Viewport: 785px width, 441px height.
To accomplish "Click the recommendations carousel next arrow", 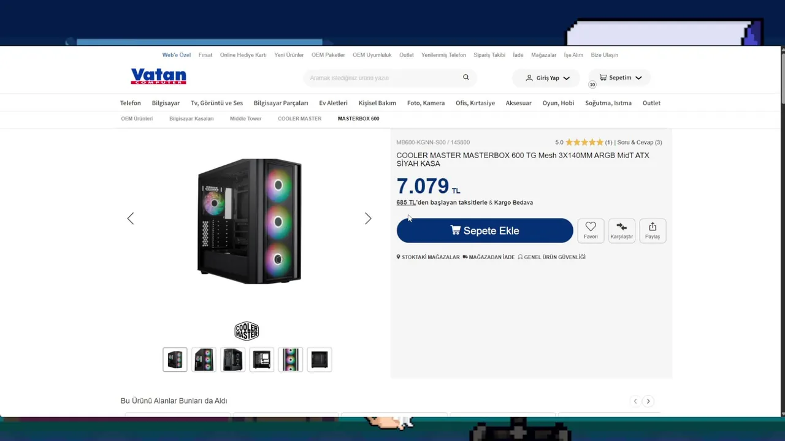I will 648,401.
